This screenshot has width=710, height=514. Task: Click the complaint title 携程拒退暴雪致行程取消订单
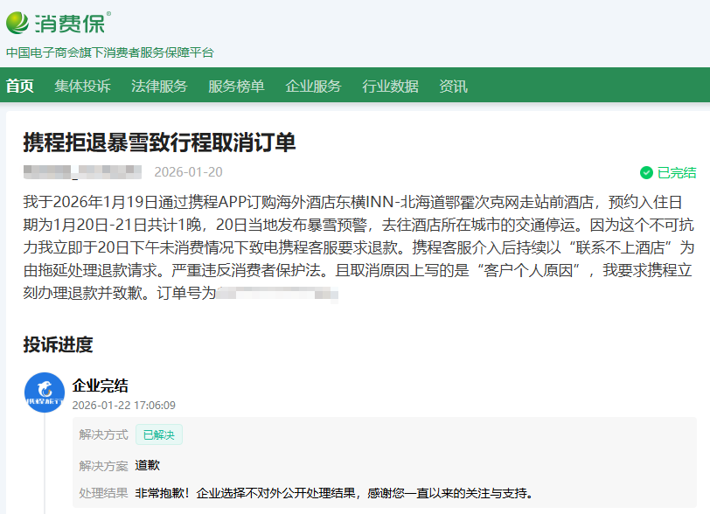(159, 142)
